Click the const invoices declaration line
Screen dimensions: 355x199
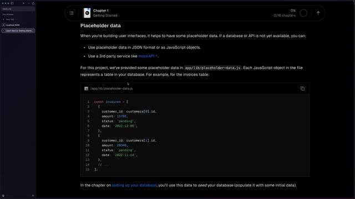[x=111, y=102]
